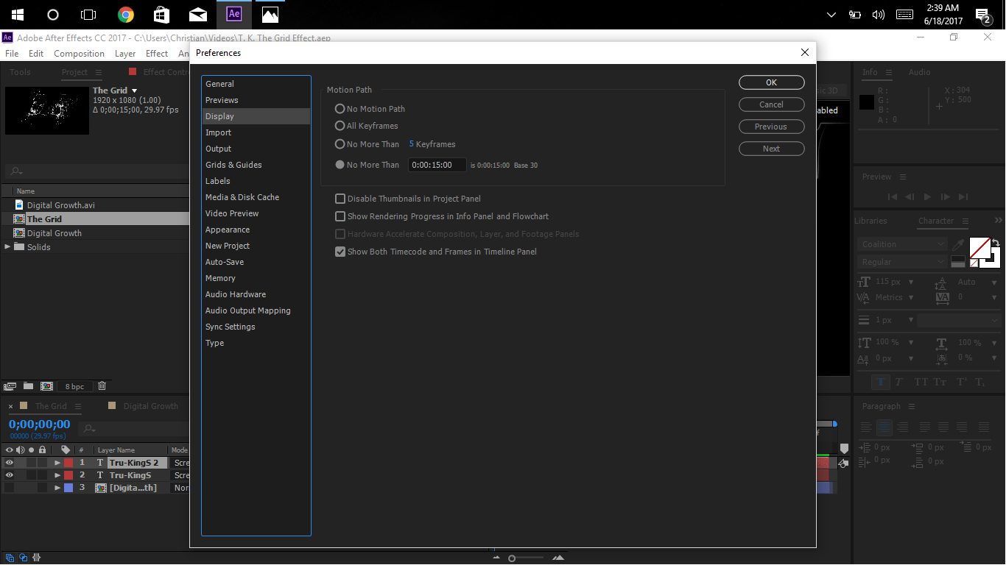This screenshot has height=565, width=1006.
Task: Enable Small Caps in the Character panel
Action: tap(940, 382)
